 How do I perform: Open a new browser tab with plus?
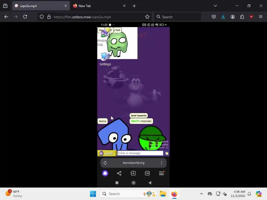coord(134,6)
